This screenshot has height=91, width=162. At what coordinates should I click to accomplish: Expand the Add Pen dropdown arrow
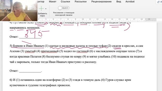tap(46, 9)
